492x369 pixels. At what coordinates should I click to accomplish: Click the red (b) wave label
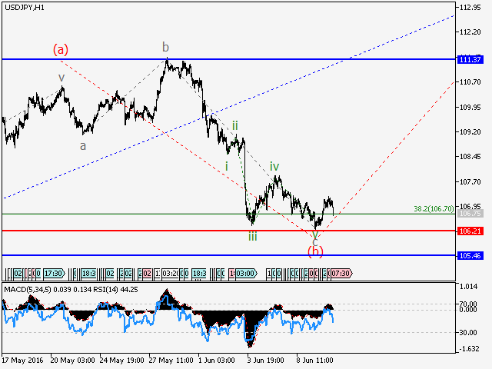315,251
